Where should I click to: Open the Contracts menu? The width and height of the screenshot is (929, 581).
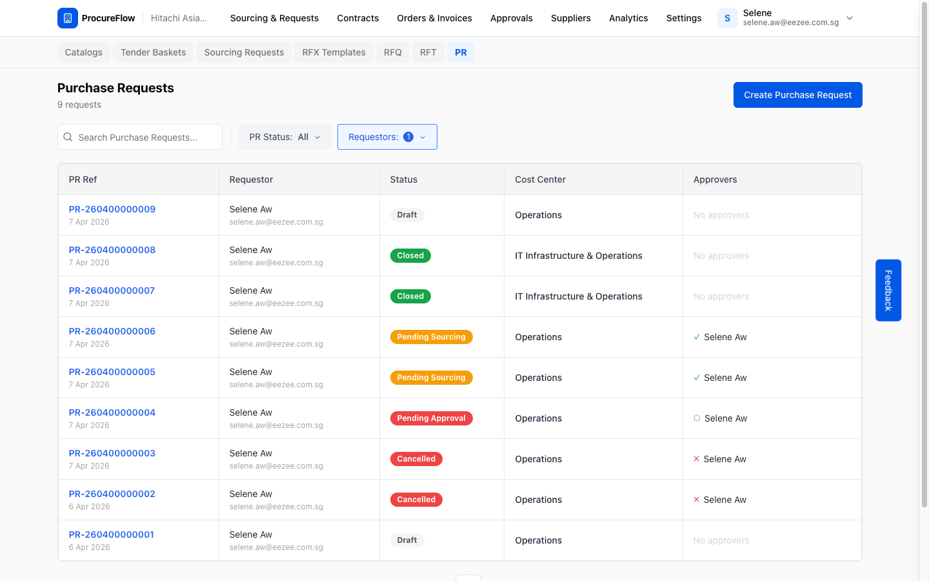click(358, 18)
